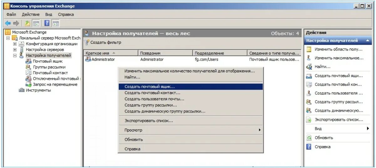Image resolution: width=376 pixels, height=168 pixels.
Task: Choose Создать пользователя почты in context menu
Action: [190, 99]
